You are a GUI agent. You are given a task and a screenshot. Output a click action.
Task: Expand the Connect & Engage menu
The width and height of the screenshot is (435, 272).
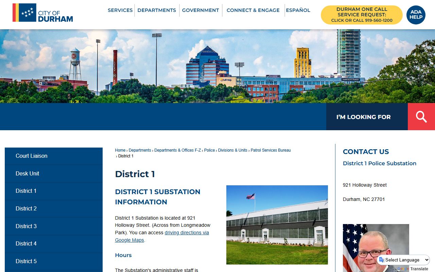coord(253,10)
